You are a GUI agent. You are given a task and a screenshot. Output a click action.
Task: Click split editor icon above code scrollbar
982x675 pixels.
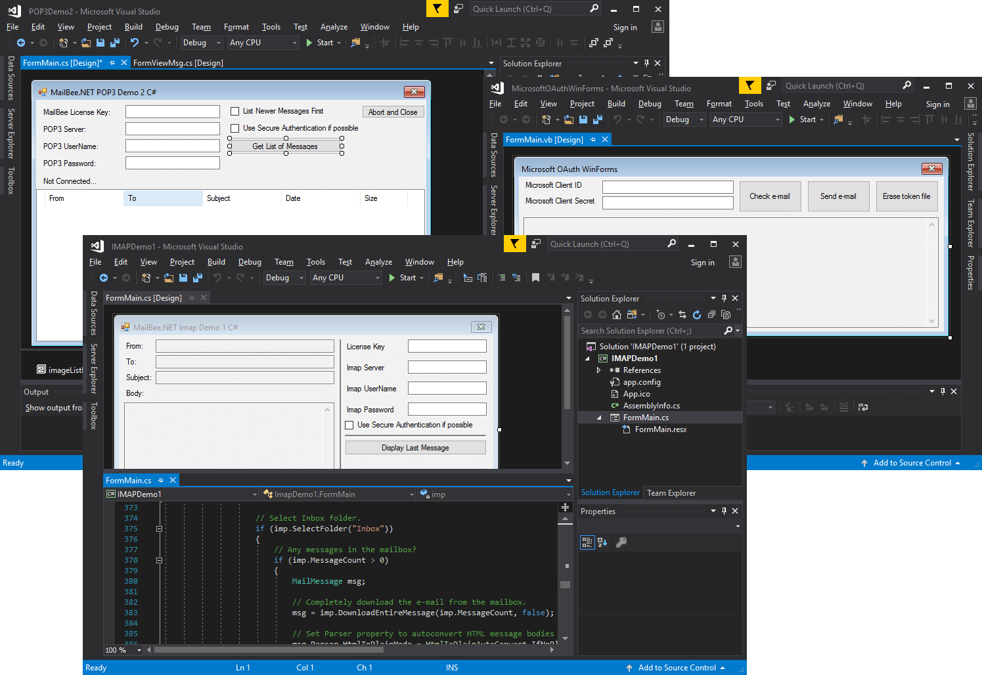565,507
